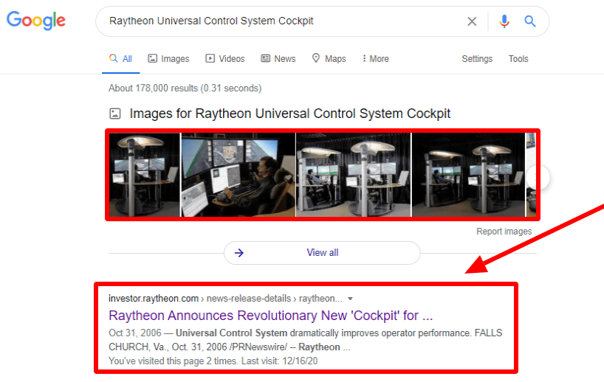Open the Settings menu
This screenshot has height=382, width=604.
coord(477,59)
